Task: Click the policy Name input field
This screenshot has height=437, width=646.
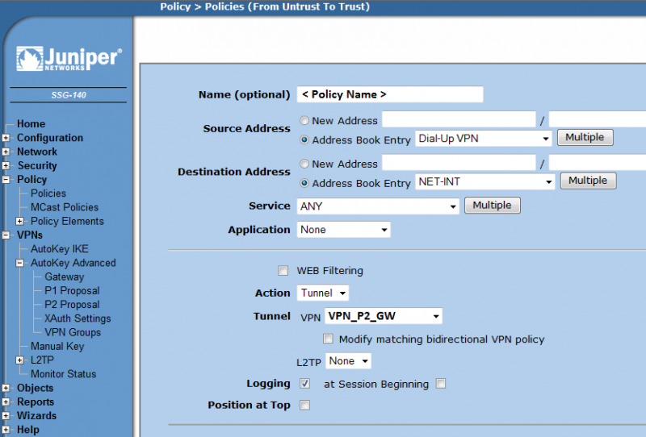Action: pyautogui.click(x=390, y=94)
